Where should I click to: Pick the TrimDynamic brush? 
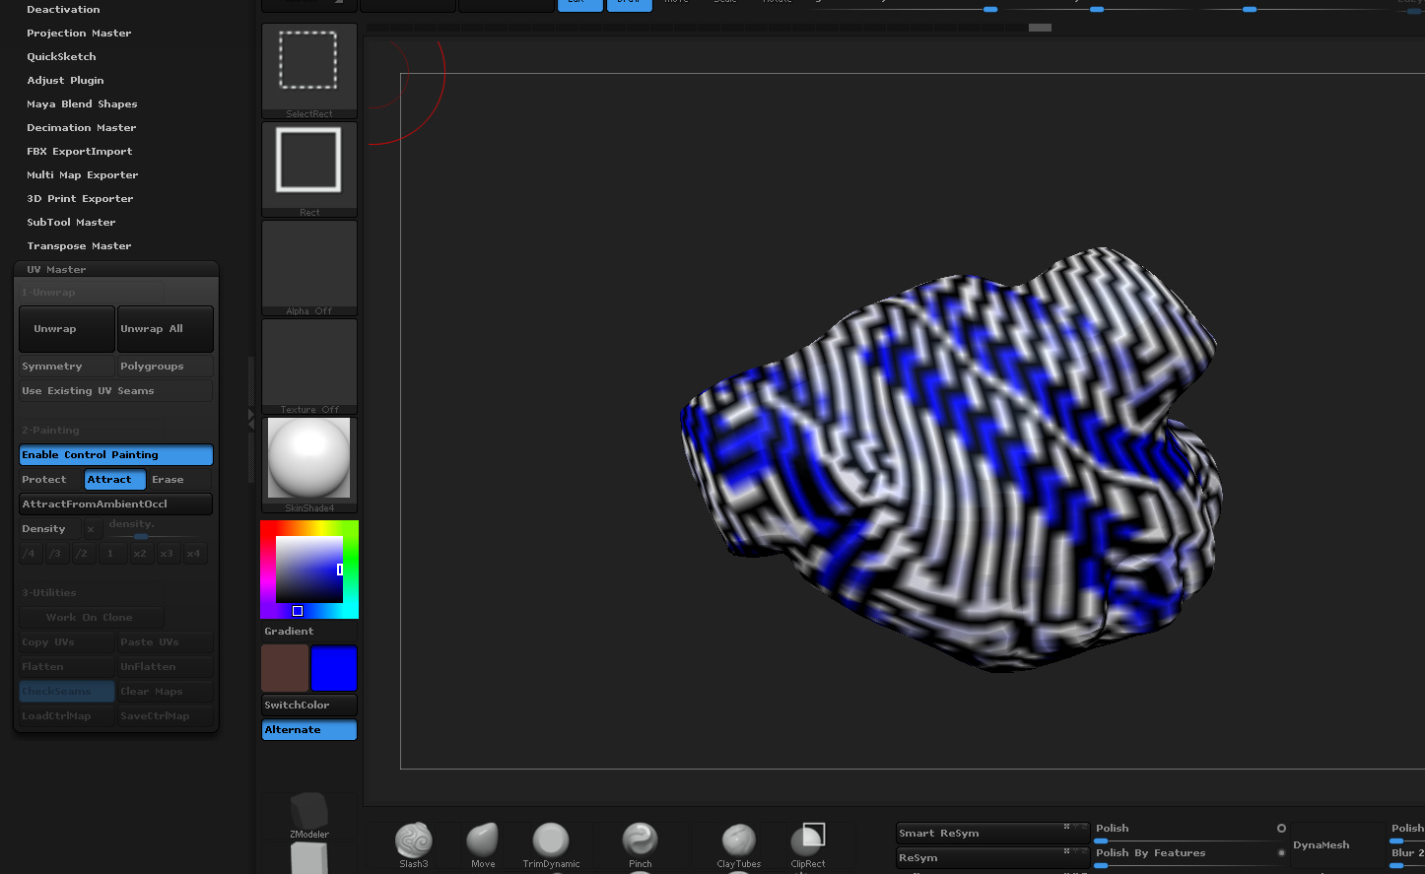click(551, 841)
